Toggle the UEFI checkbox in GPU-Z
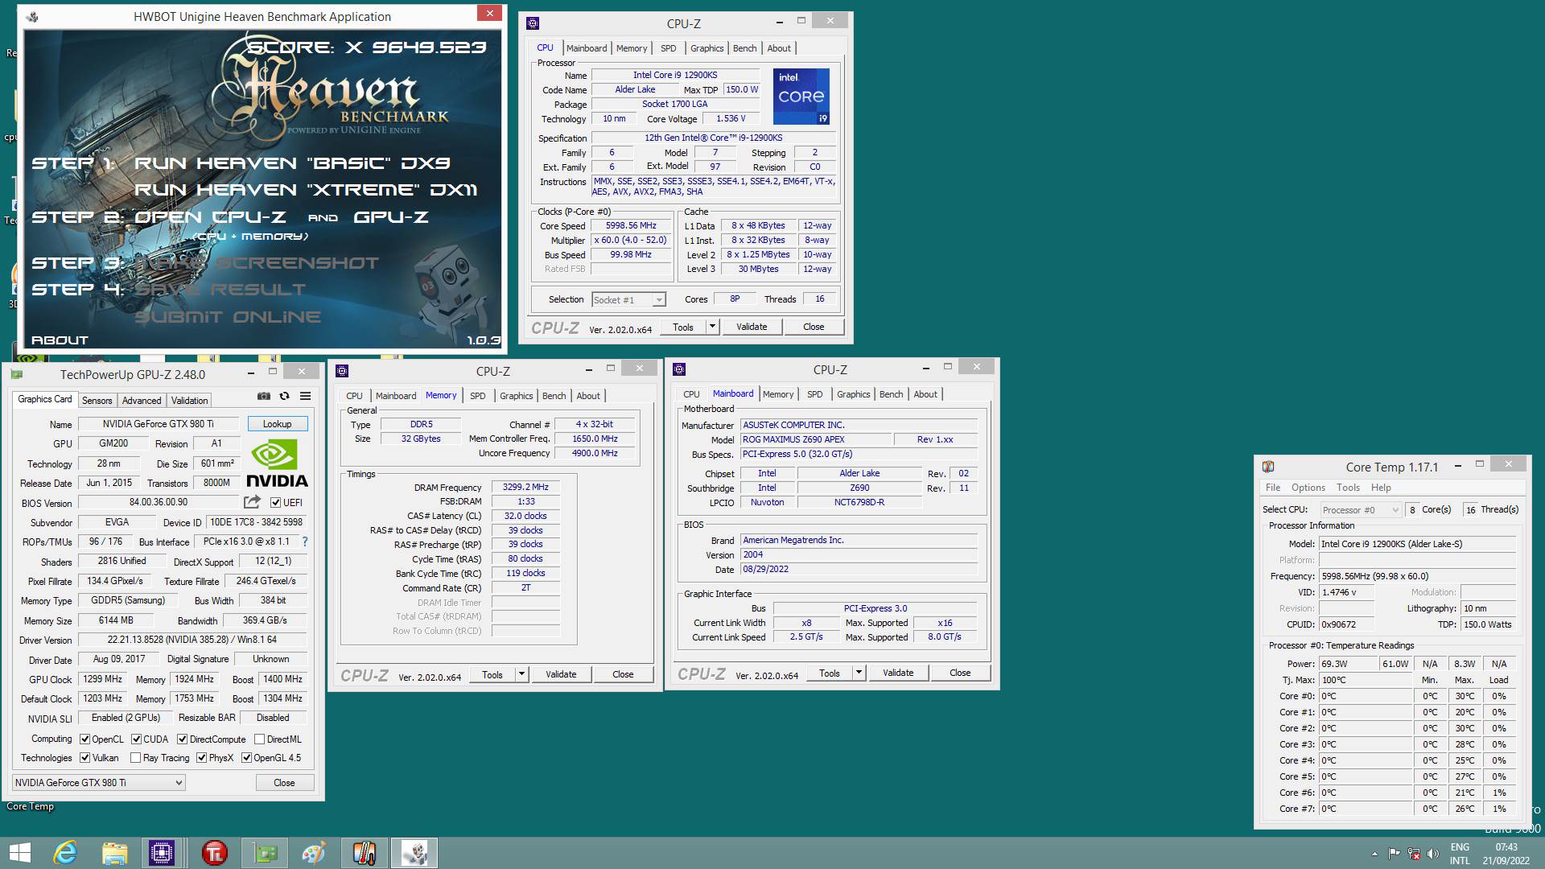The width and height of the screenshot is (1545, 869). (x=275, y=503)
